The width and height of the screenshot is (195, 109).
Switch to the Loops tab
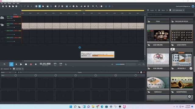pos(152,10)
